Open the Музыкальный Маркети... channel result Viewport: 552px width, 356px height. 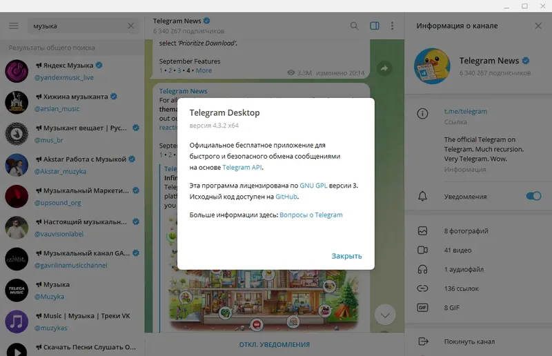[72, 197]
